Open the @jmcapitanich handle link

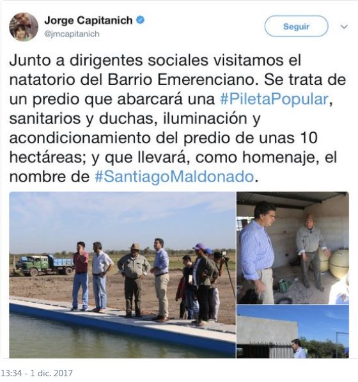coord(72,34)
